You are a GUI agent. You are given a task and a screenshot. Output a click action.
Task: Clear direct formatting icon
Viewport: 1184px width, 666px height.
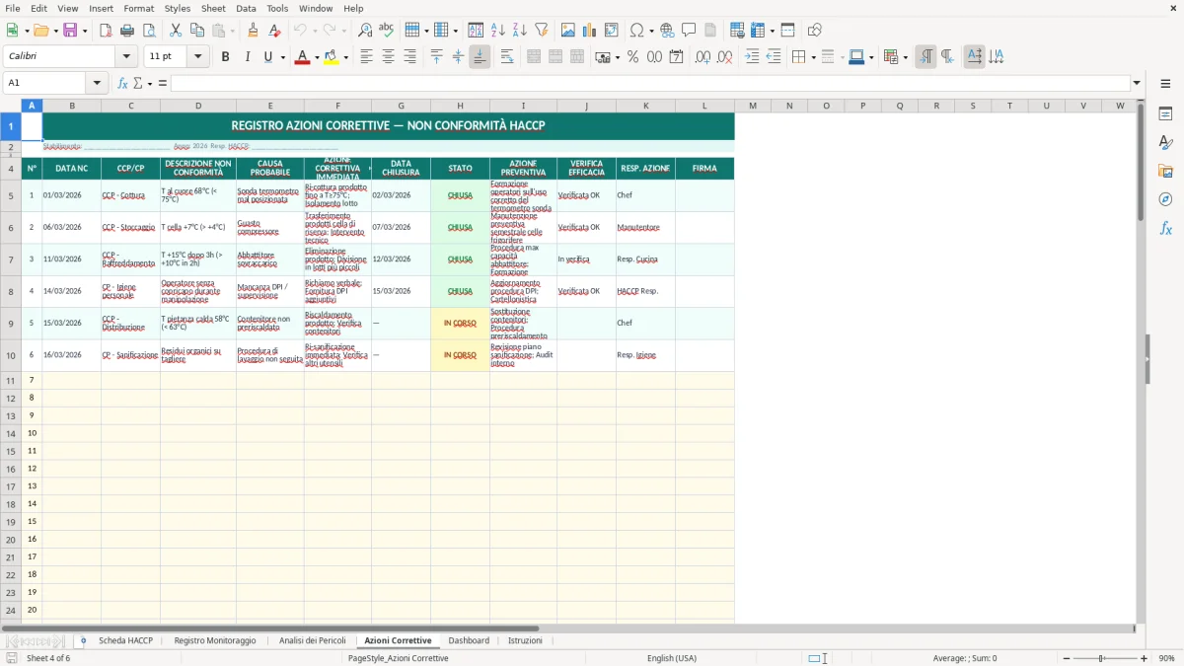[274, 31]
